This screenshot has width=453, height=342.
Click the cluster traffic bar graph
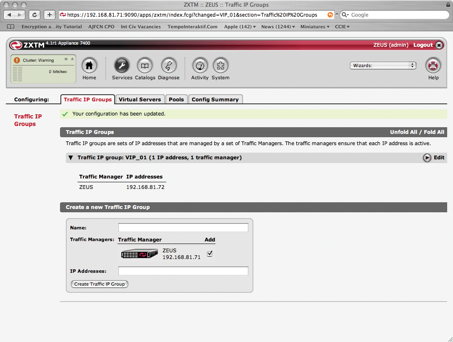click(x=18, y=74)
